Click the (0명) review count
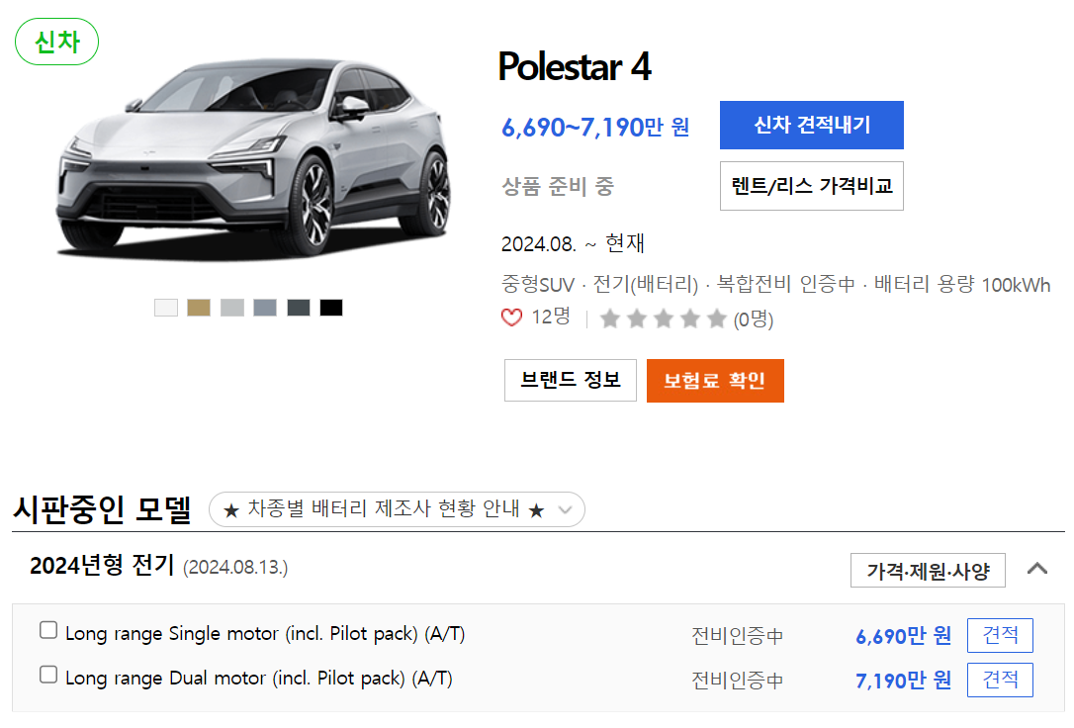The width and height of the screenshot is (1074, 728). [x=754, y=319]
